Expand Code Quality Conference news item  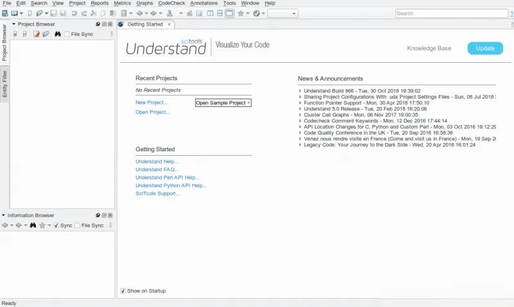click(300, 133)
